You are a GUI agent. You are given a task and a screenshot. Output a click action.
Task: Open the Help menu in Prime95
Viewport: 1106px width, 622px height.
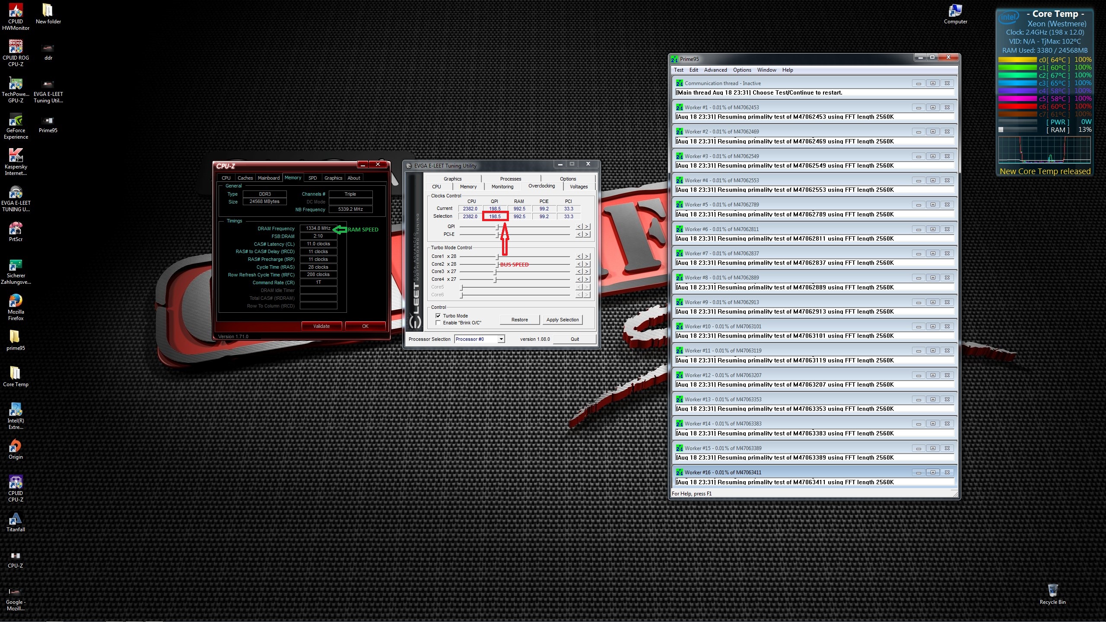coord(787,70)
